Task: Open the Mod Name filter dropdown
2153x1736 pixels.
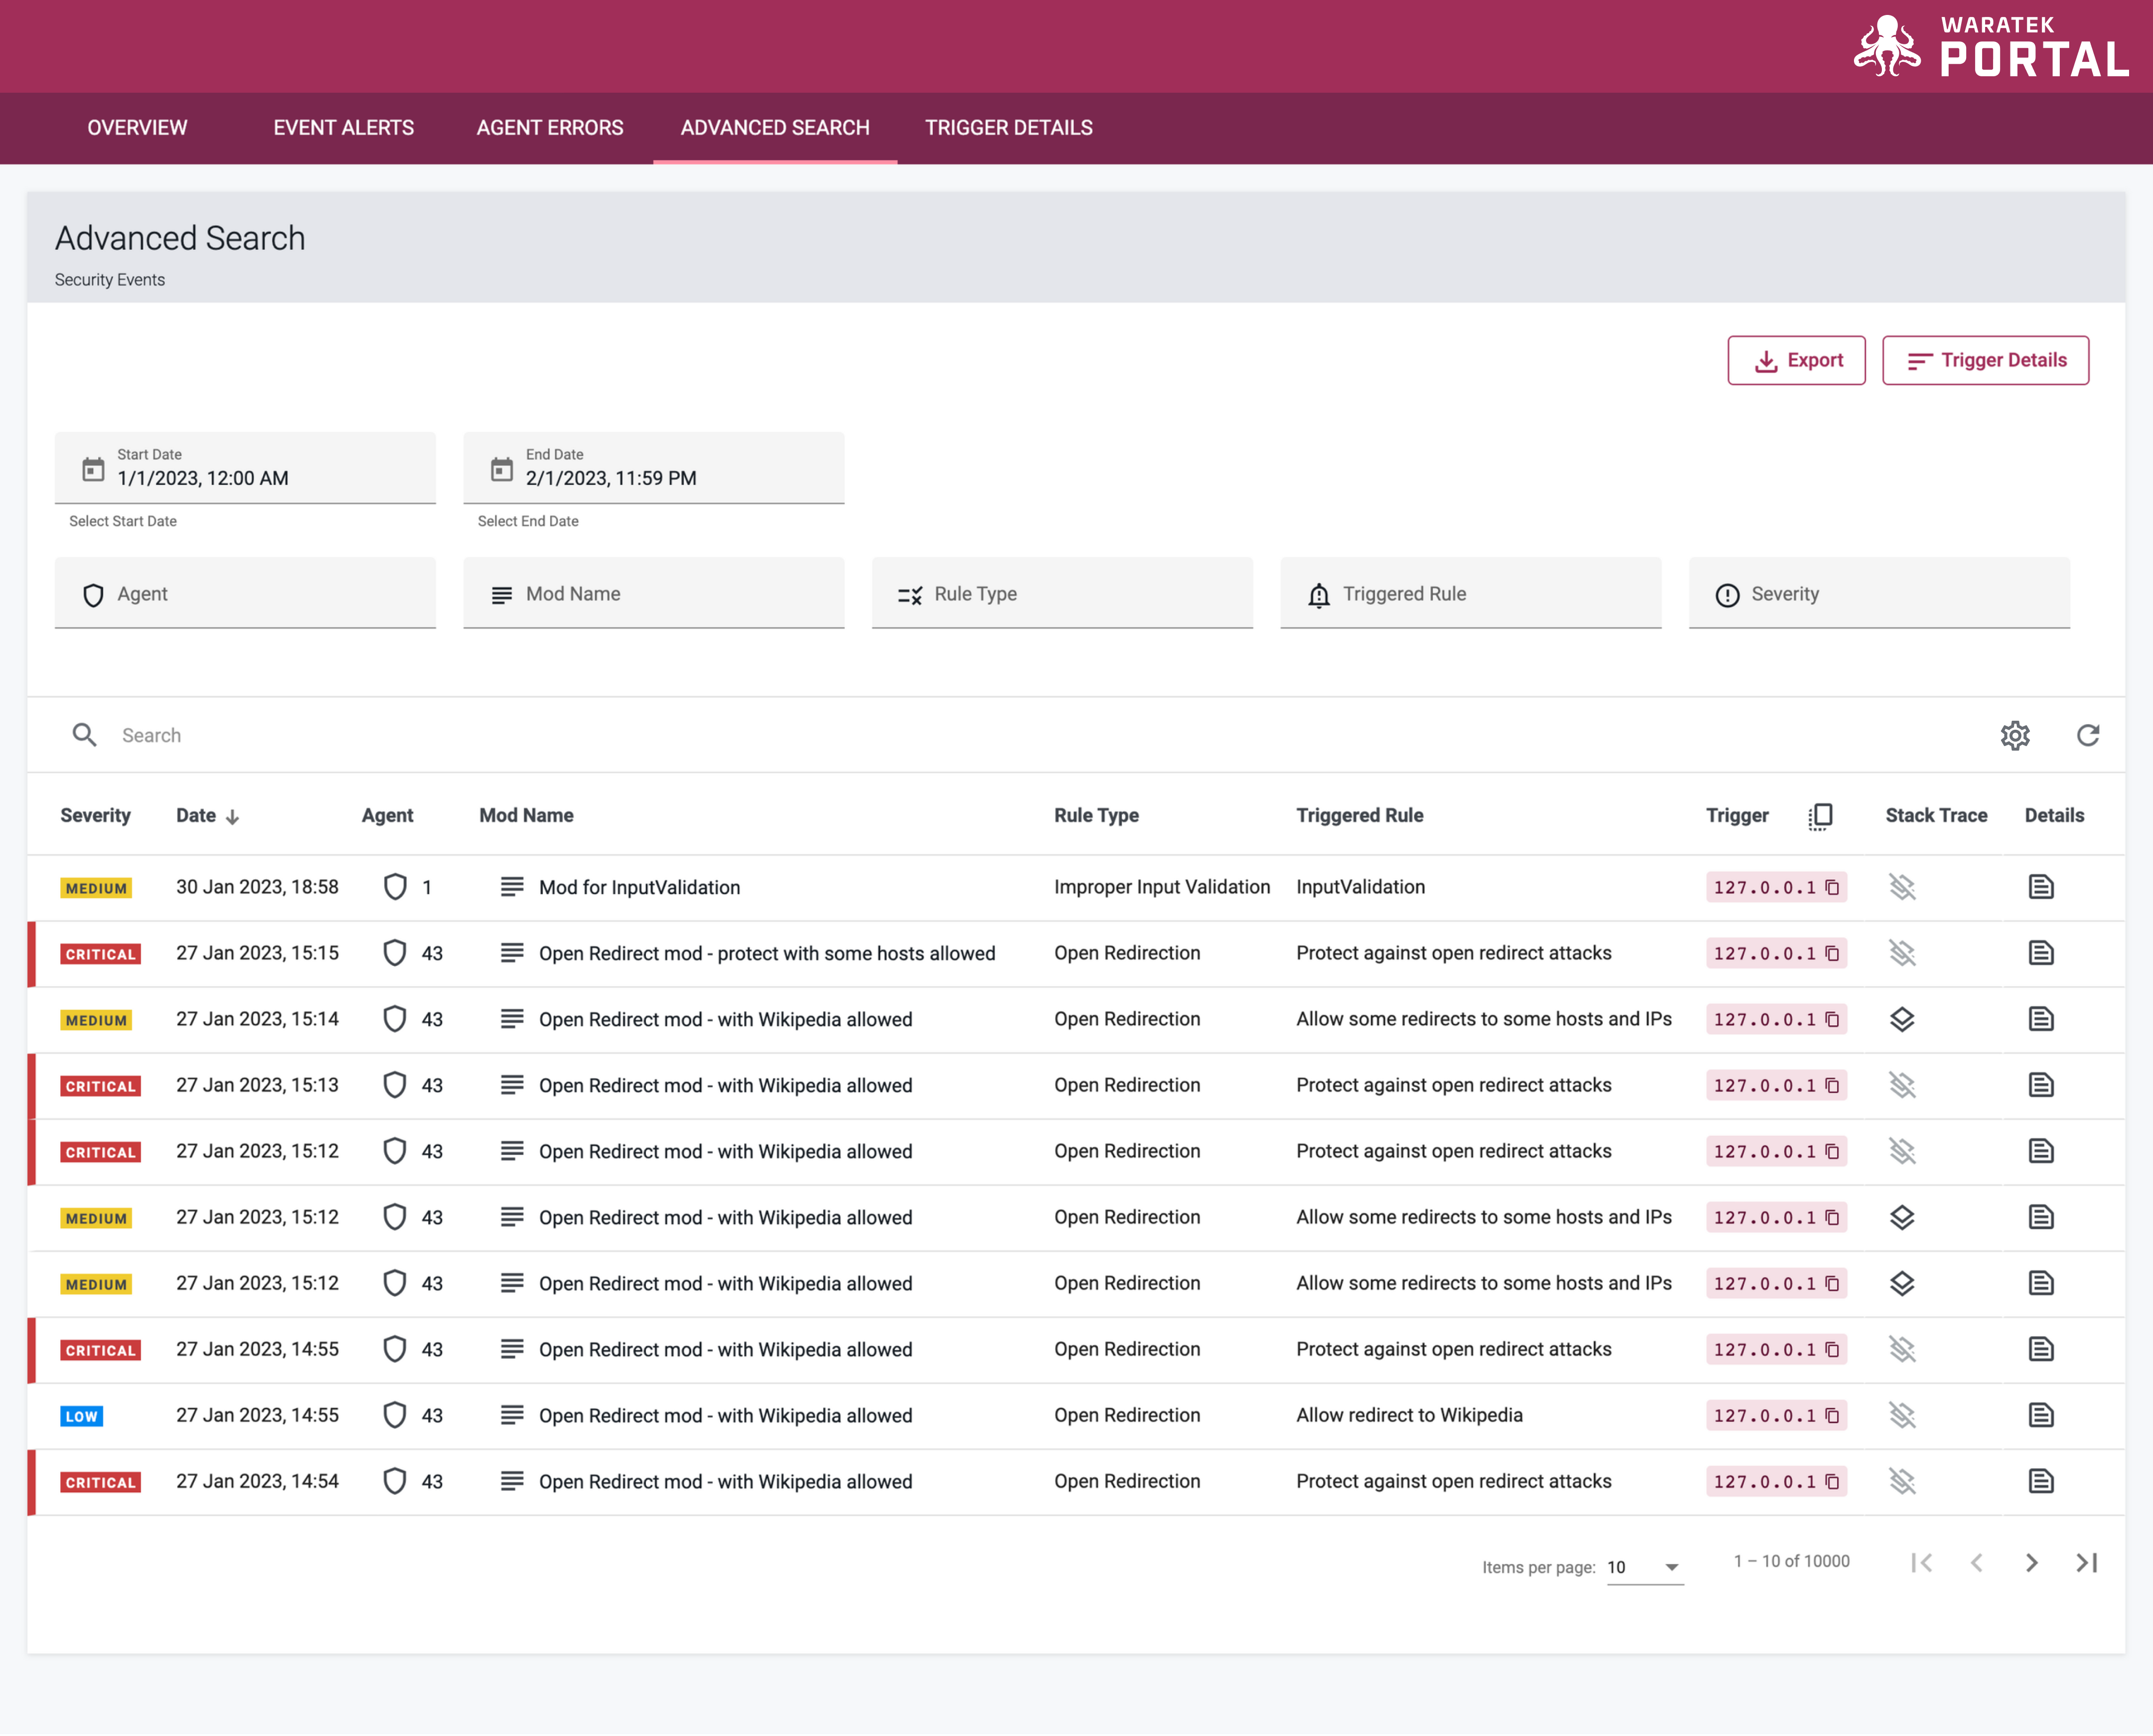Action: [x=654, y=594]
